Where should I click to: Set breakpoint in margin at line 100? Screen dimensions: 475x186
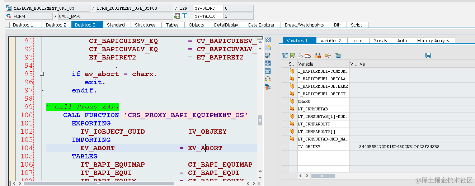coord(12,115)
